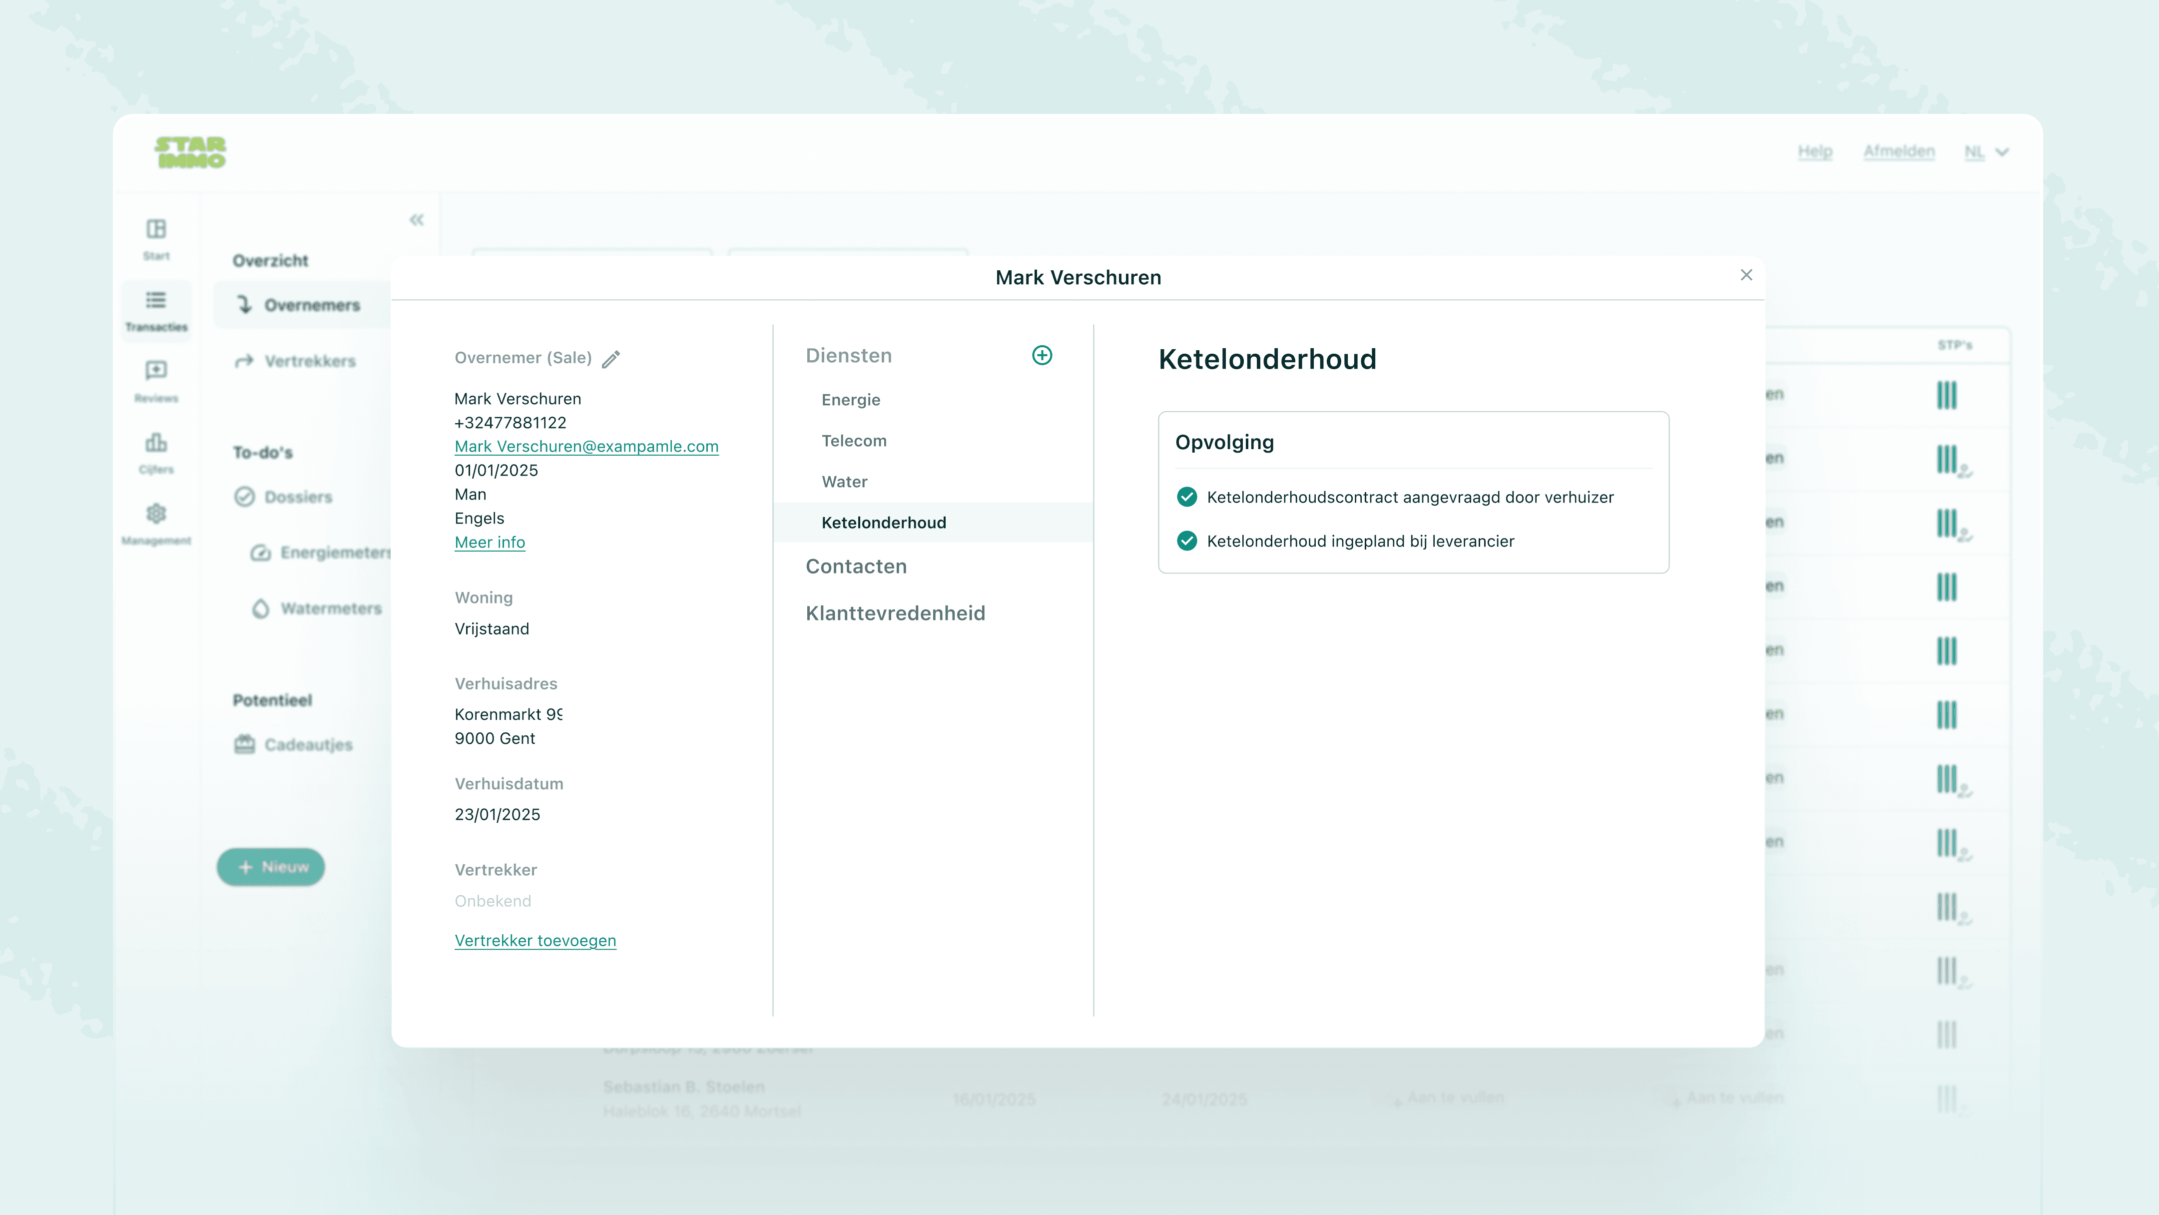Click the Verhuisdatum value 23/01/2025
Screen dimensions: 2159x1215
(497, 814)
